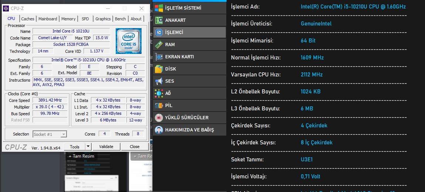
Task: Click the Close button in CPU-Z
Action: (x=135, y=147)
